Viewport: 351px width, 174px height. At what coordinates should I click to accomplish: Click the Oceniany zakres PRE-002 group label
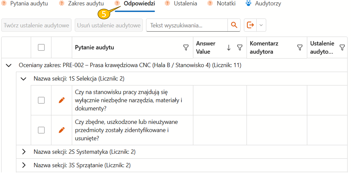coord(130,65)
